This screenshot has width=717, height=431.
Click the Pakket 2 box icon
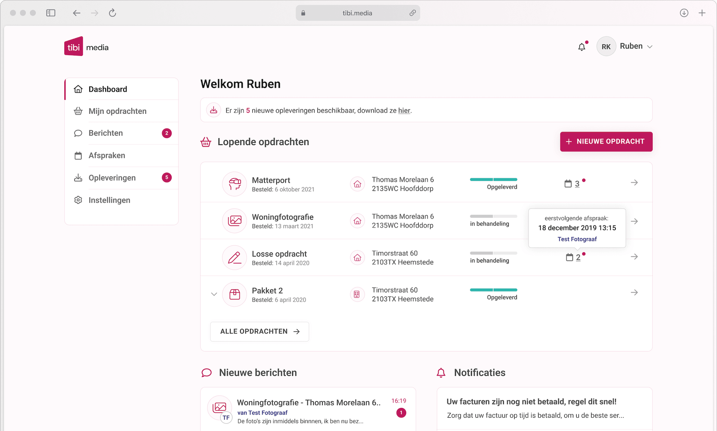point(234,294)
